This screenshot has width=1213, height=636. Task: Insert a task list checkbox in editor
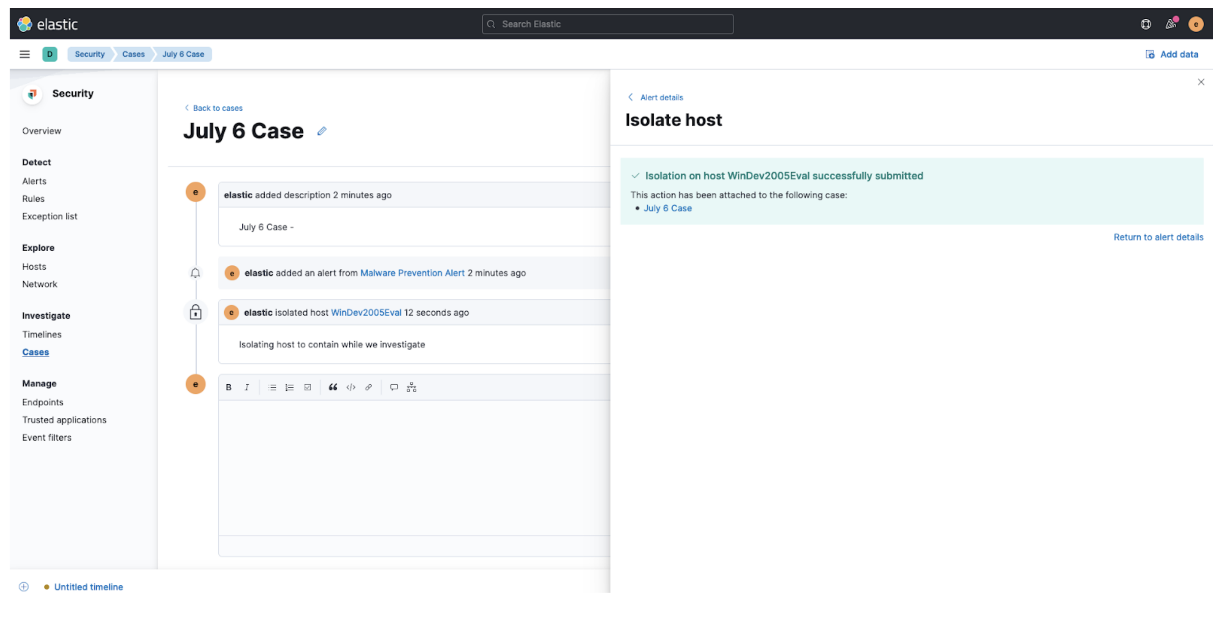coord(307,387)
